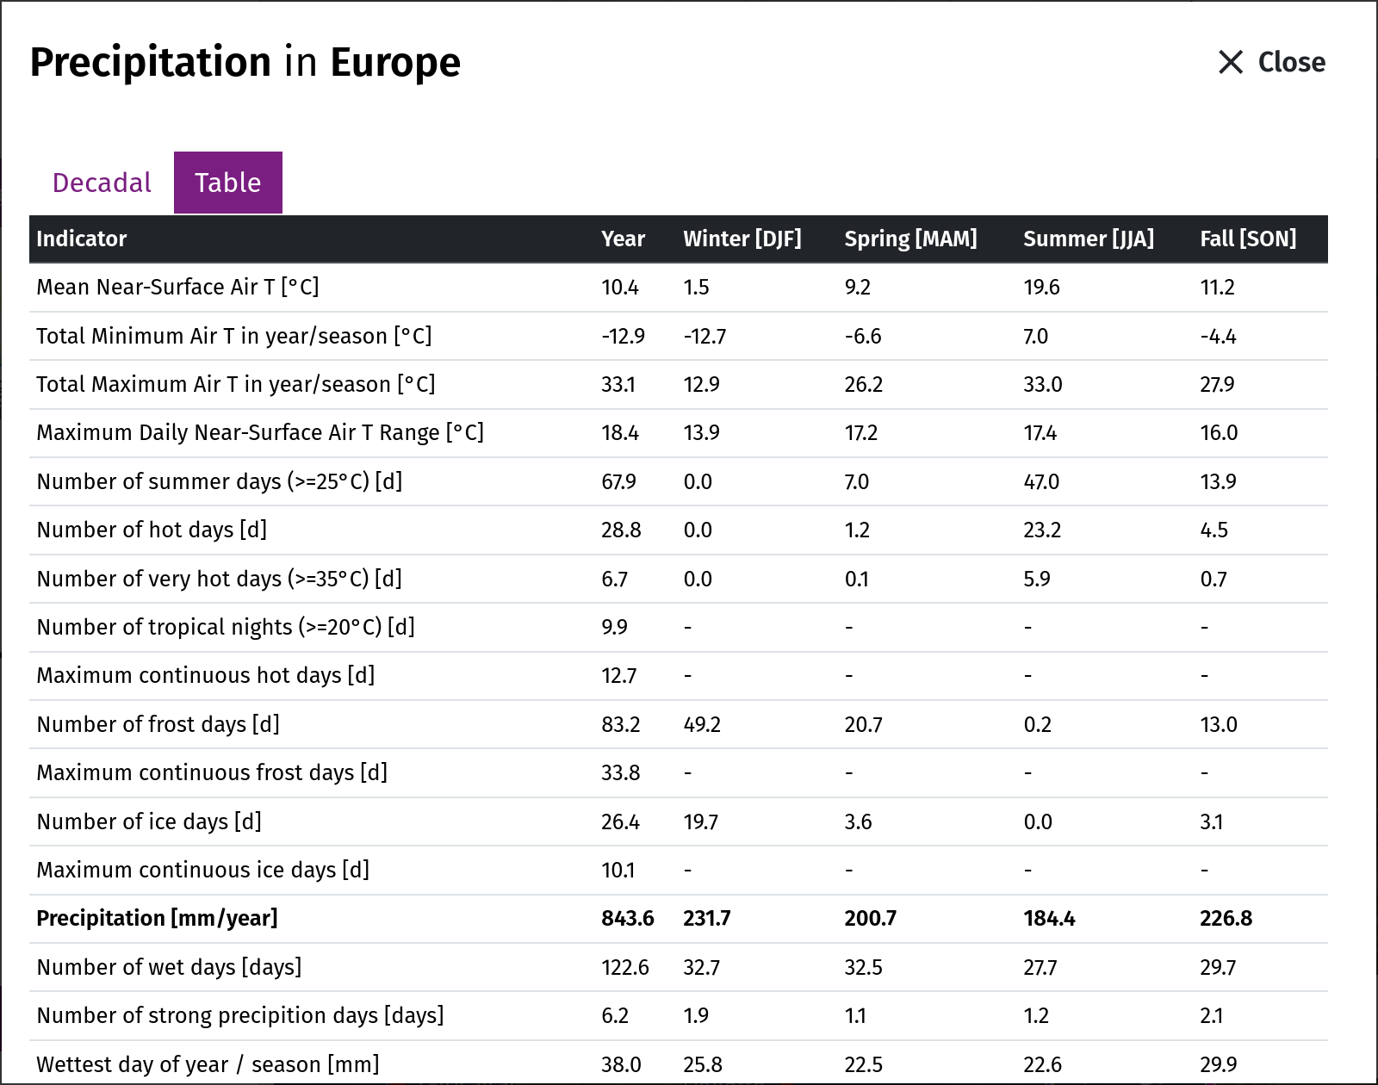Click the Spring [MAM] column header
Viewport: 1378px width, 1085px height.
coord(910,239)
